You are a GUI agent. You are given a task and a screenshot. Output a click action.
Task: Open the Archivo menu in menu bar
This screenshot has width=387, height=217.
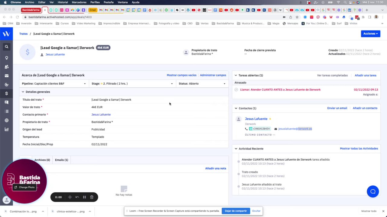pos(29,2)
